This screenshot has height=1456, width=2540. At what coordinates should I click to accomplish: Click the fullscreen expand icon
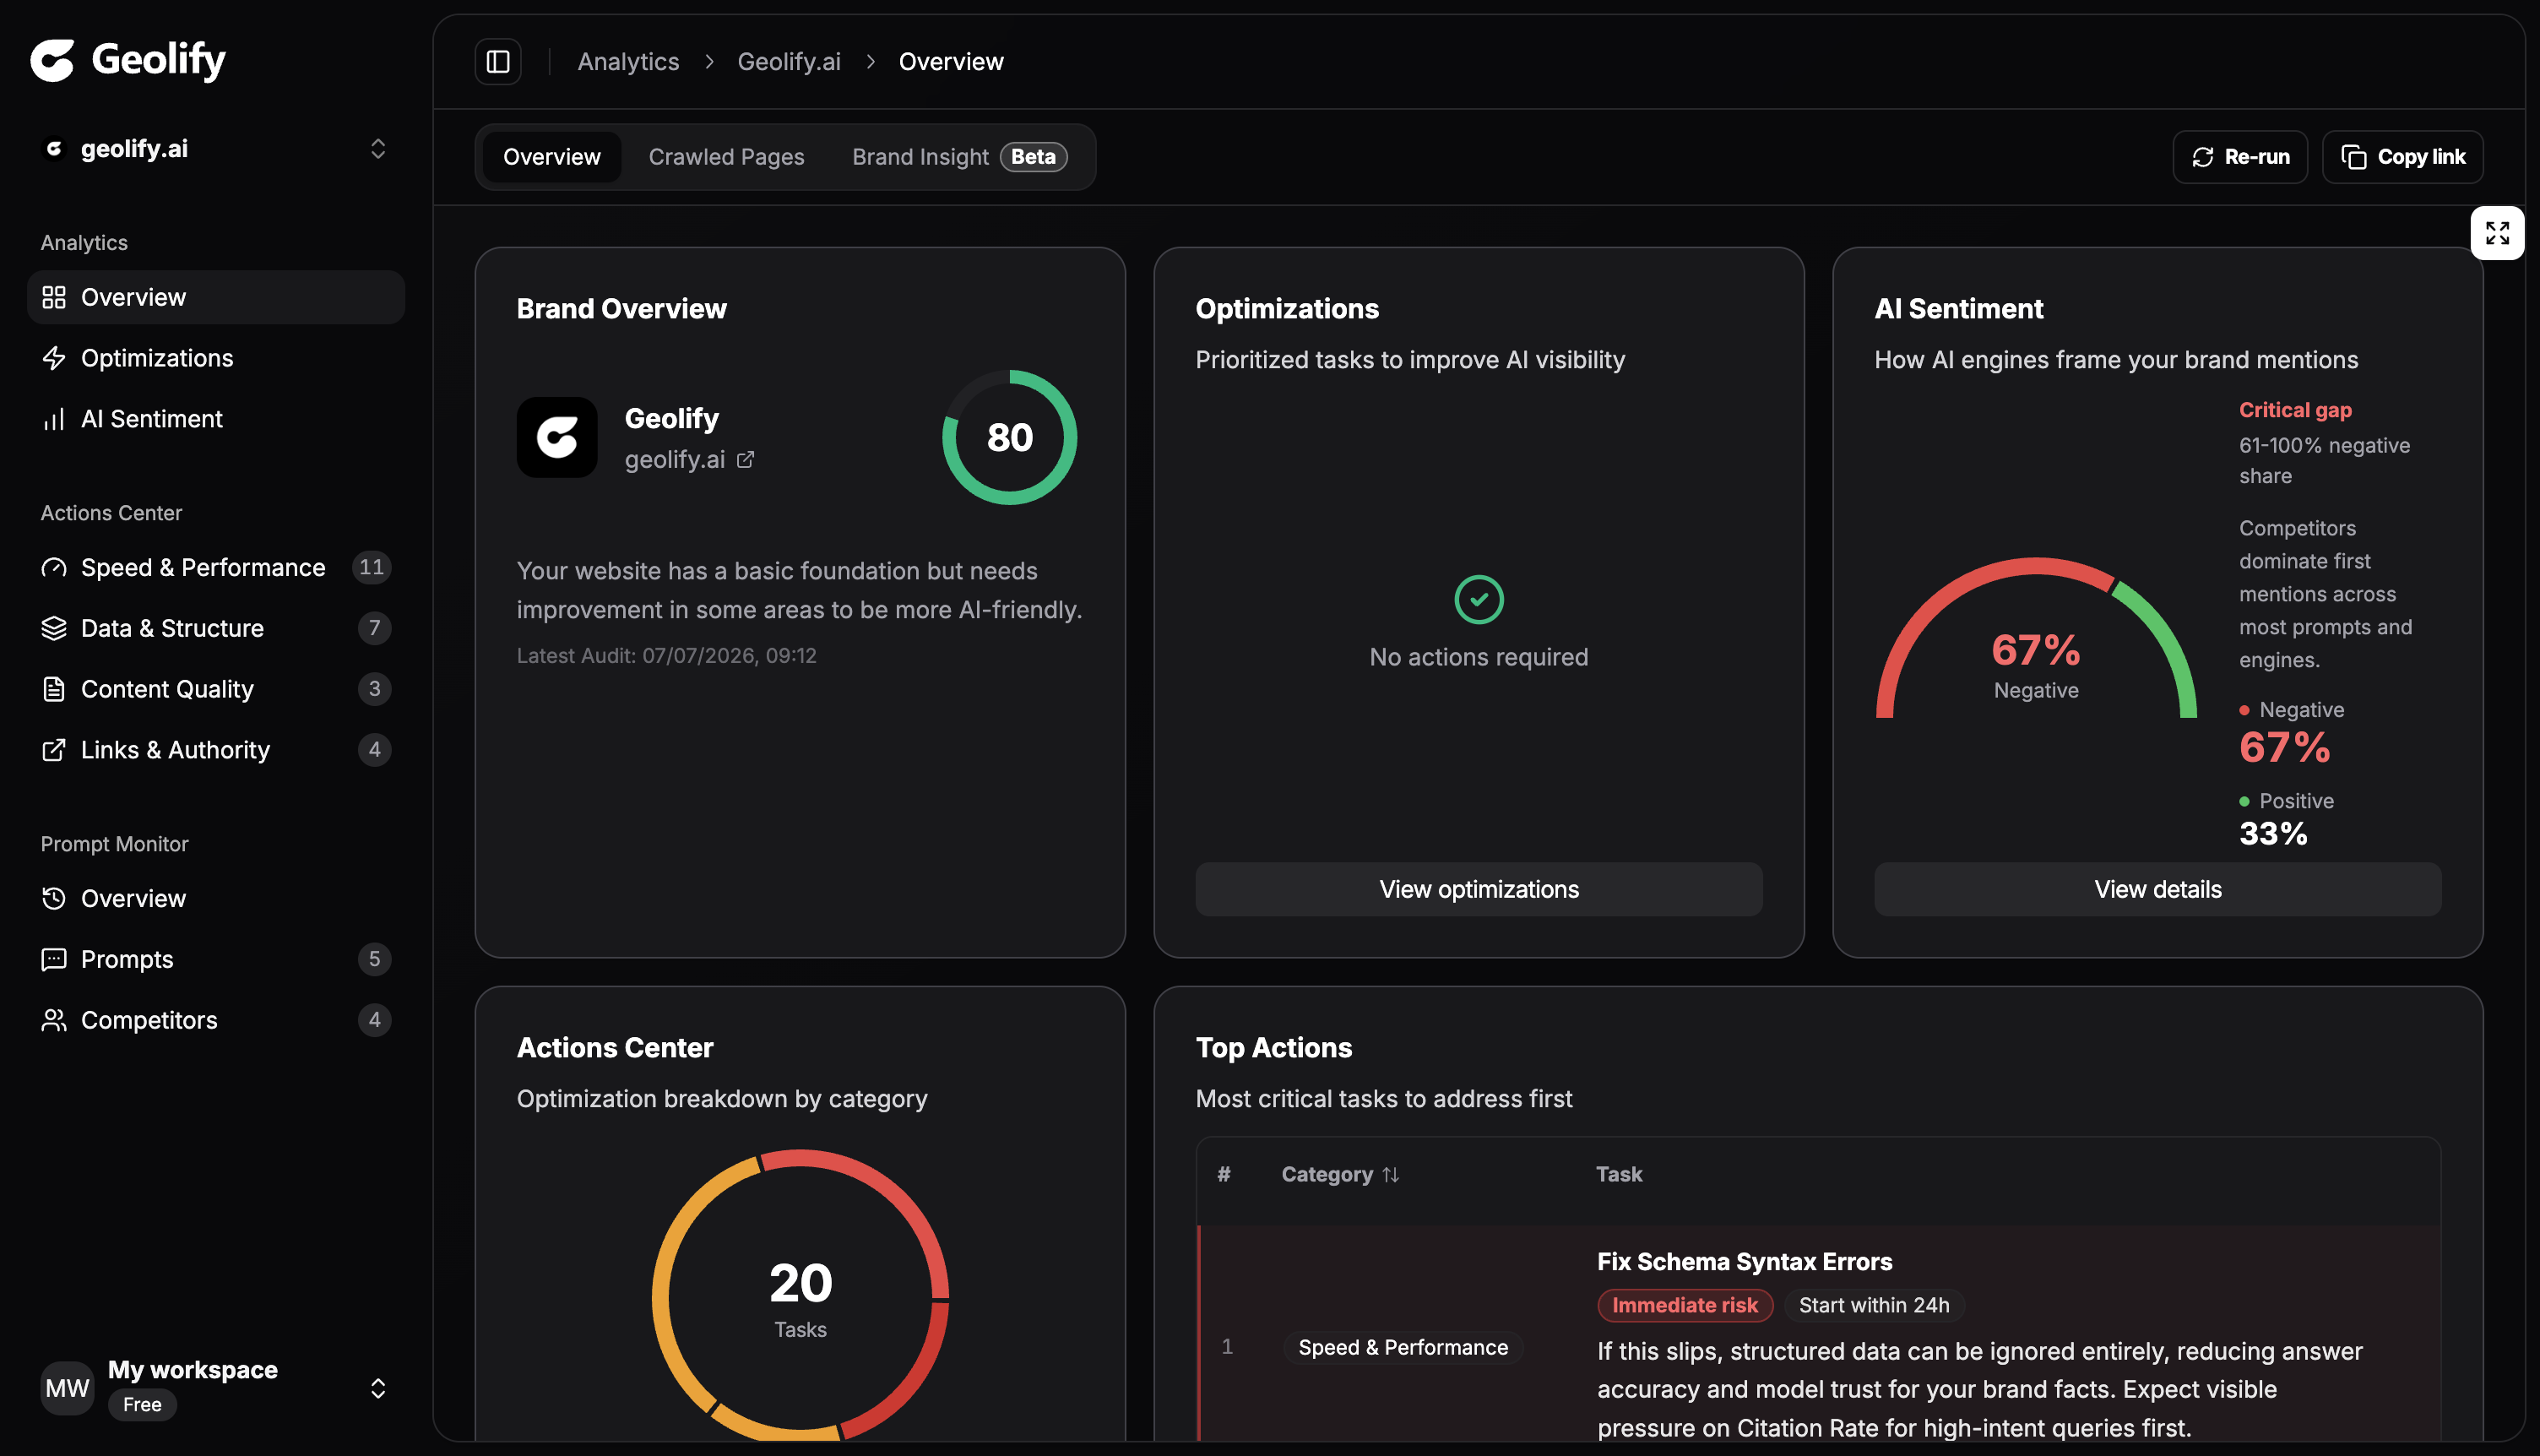point(2497,233)
